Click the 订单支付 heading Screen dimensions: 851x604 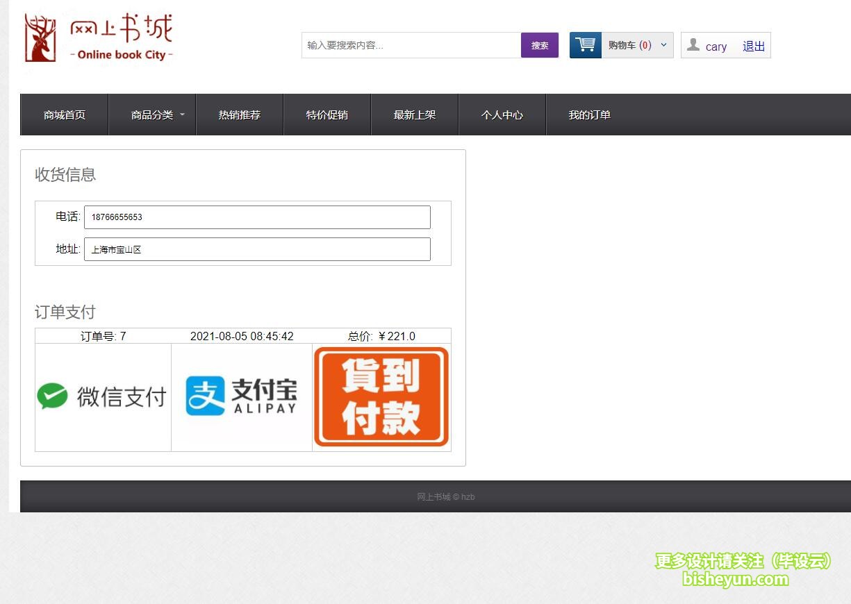click(65, 312)
